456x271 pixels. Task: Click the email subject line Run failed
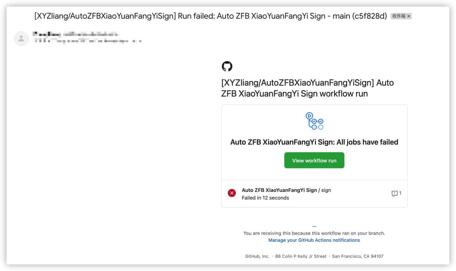(x=211, y=16)
